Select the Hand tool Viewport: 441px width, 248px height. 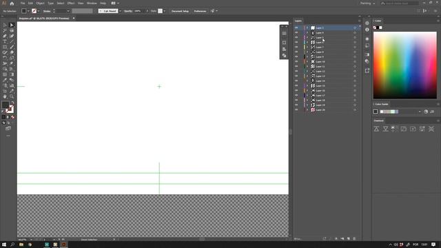5,96
